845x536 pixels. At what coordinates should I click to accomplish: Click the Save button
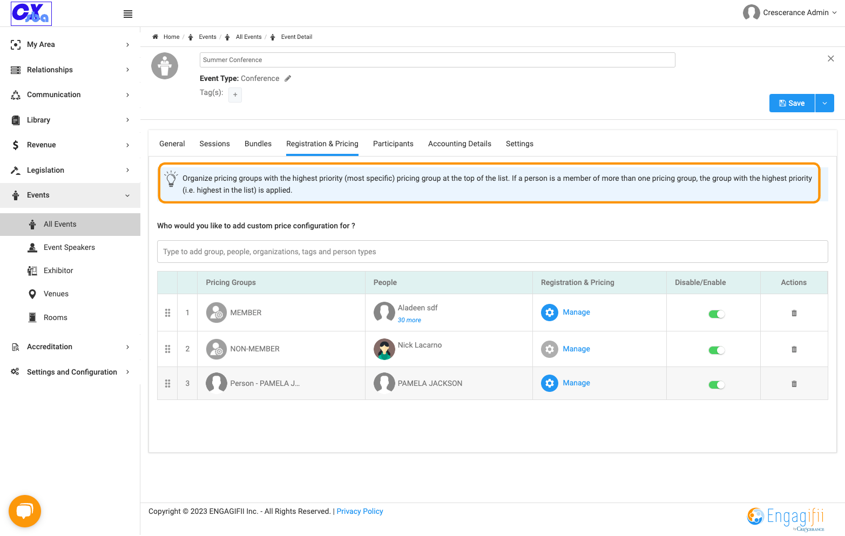792,103
